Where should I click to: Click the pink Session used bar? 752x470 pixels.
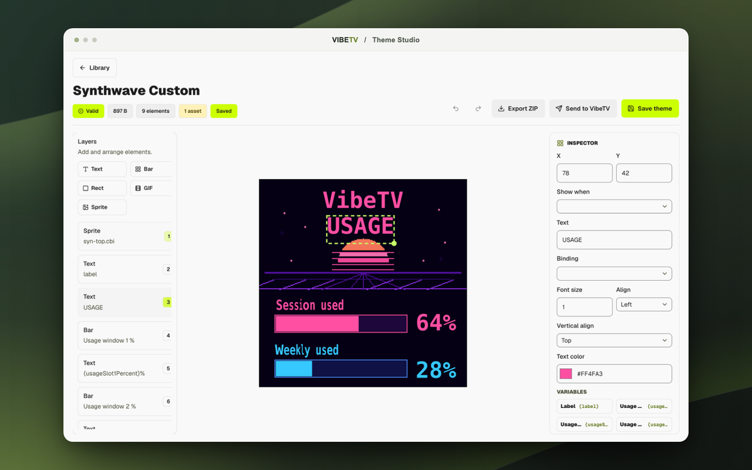(x=341, y=323)
